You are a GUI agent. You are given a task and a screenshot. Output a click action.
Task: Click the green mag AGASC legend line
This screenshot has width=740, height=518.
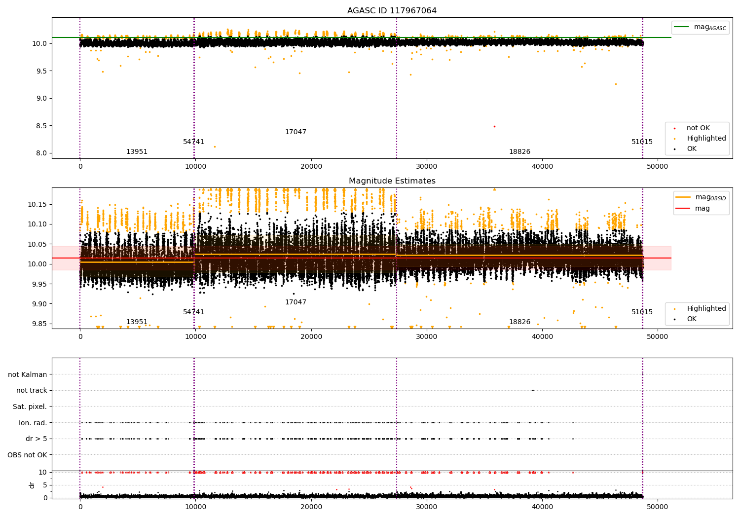(682, 27)
